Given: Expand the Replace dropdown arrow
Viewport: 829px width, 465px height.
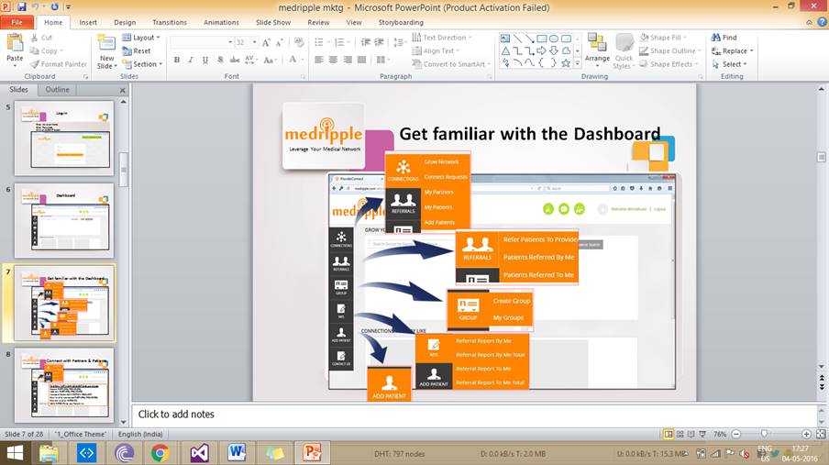Looking at the screenshot, I should coord(752,51).
